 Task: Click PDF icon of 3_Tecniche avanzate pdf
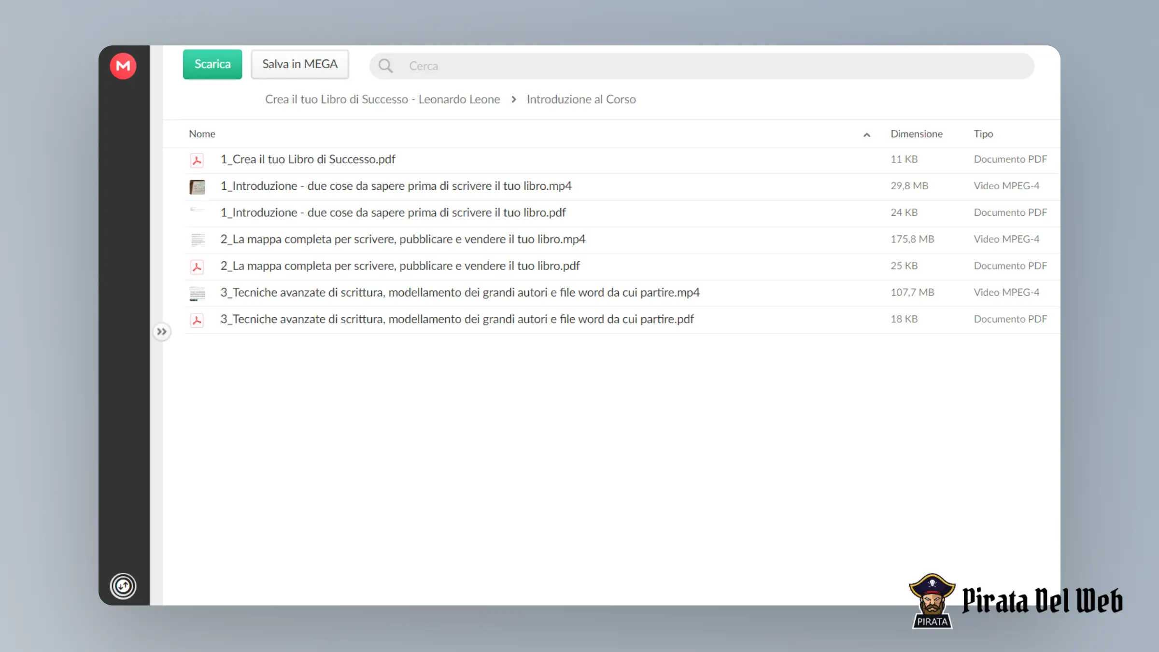tap(197, 320)
